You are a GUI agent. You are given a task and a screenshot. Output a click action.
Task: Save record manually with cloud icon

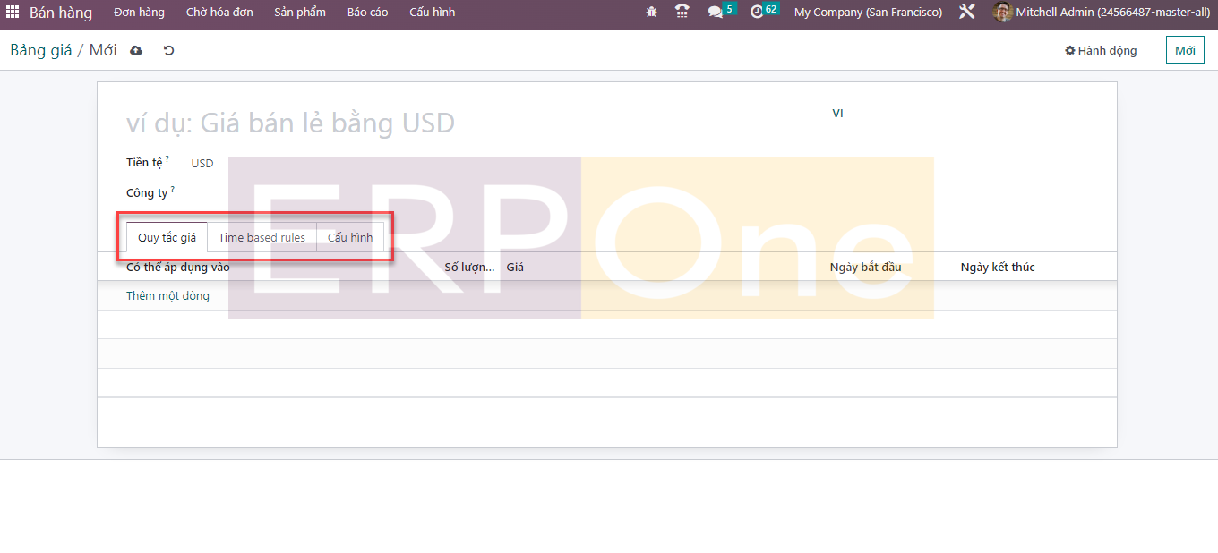[x=136, y=51]
